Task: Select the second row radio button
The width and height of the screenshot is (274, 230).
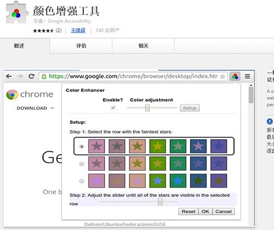Action: [x=82, y=164]
